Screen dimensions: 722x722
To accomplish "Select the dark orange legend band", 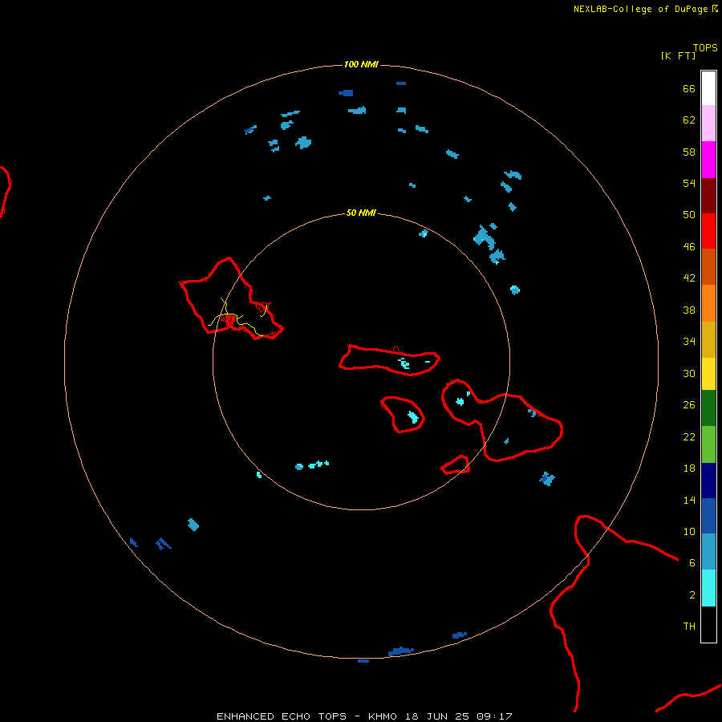I will click(708, 266).
